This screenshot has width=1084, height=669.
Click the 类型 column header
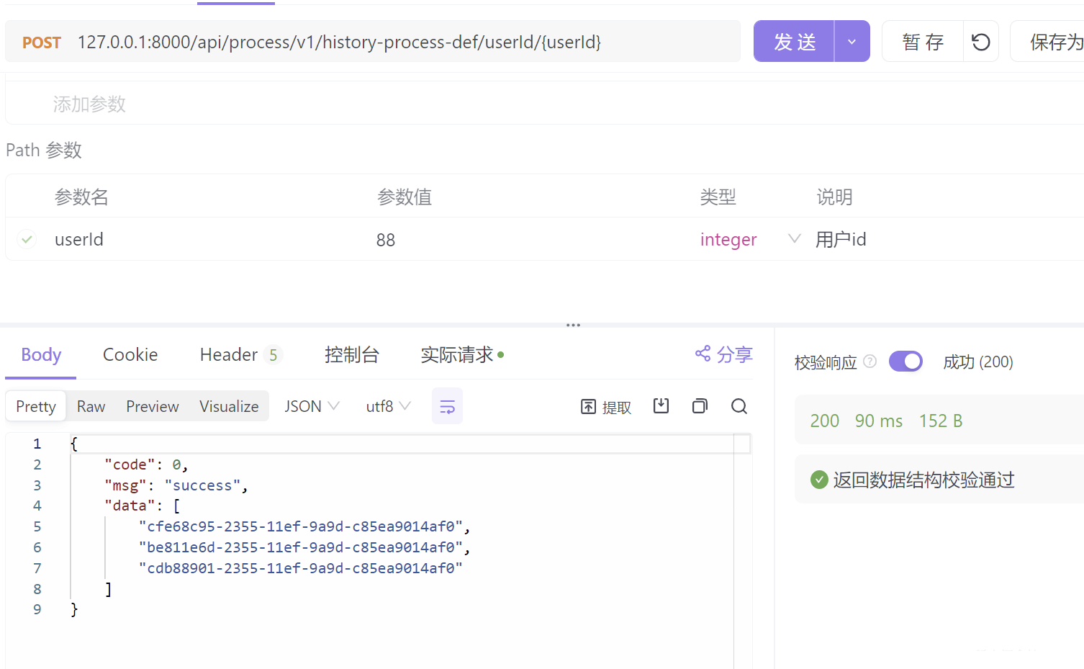click(718, 197)
